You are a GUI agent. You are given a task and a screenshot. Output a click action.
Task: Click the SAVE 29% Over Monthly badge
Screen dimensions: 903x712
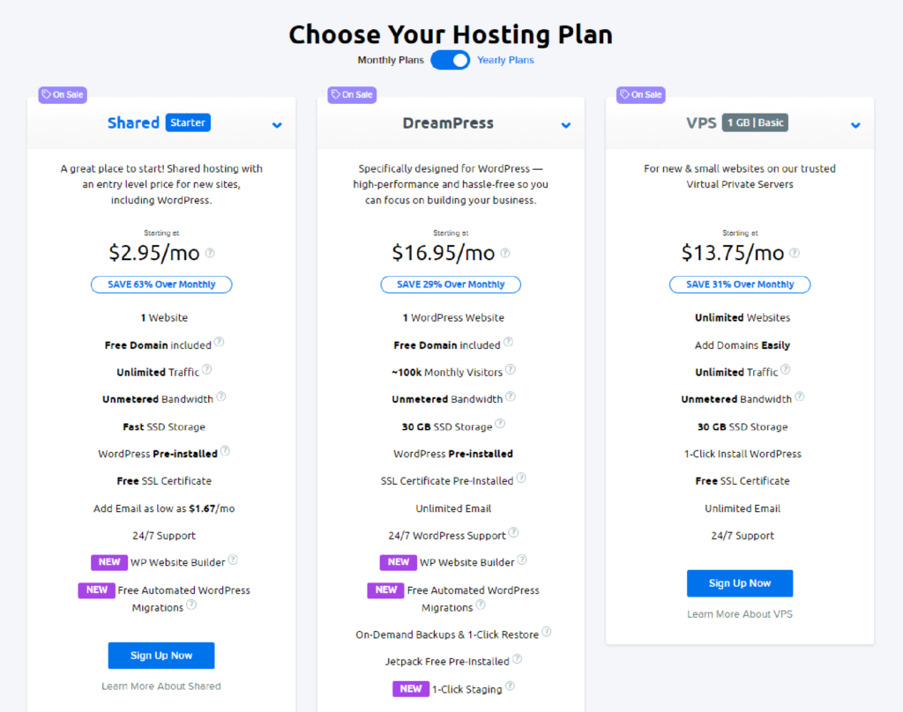click(x=451, y=284)
